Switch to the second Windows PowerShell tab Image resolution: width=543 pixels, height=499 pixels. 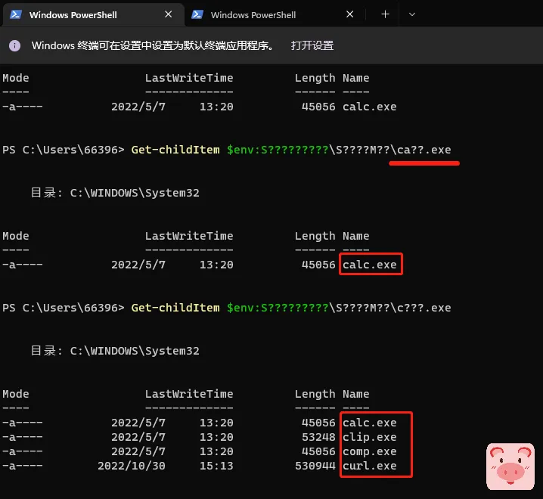275,14
